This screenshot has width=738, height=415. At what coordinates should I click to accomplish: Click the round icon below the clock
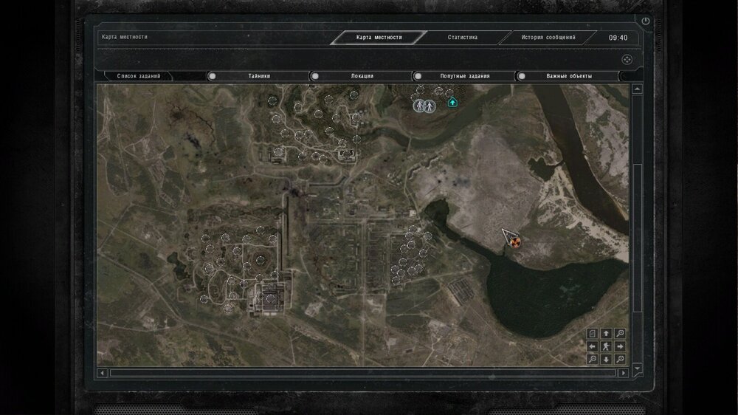[627, 59]
